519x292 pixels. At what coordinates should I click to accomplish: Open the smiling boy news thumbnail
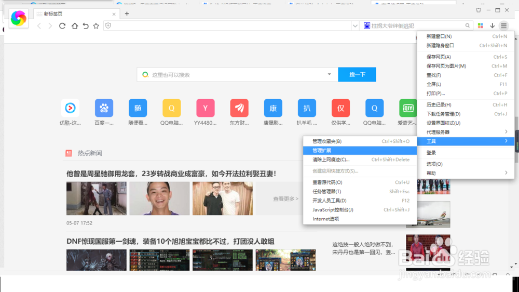click(159, 198)
